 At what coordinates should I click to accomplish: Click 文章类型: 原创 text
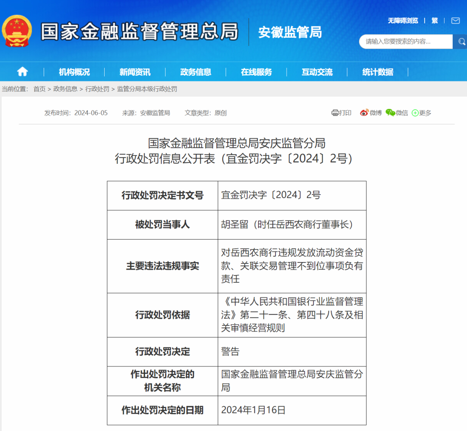pyautogui.click(x=205, y=113)
